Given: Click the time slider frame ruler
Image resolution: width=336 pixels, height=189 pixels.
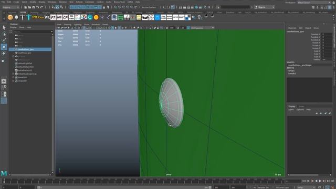Looking at the screenshot, I should [144, 181].
